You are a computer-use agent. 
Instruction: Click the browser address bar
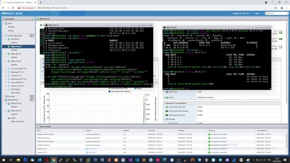coord(155,8)
